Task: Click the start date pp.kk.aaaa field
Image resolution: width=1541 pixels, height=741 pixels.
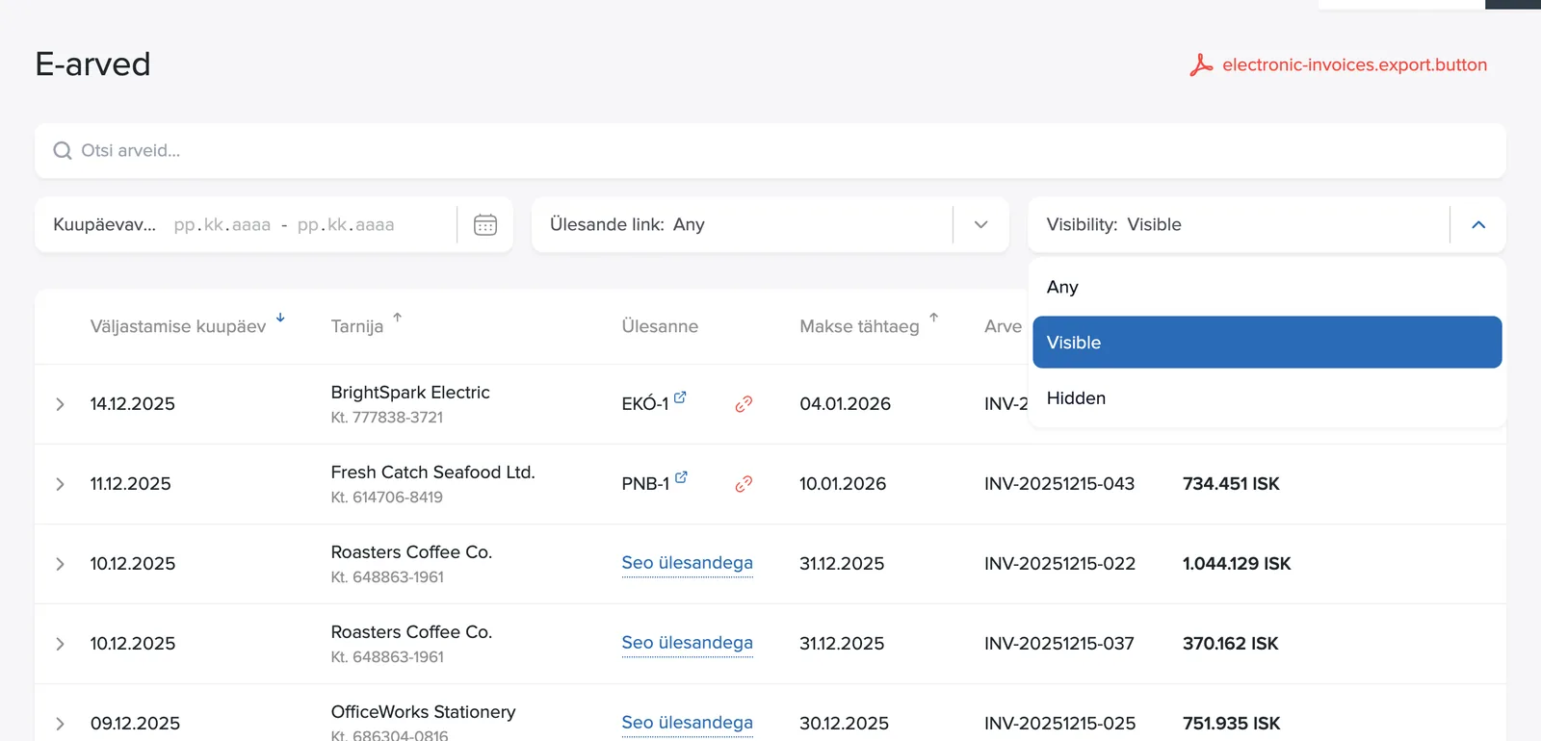Action: tap(222, 224)
